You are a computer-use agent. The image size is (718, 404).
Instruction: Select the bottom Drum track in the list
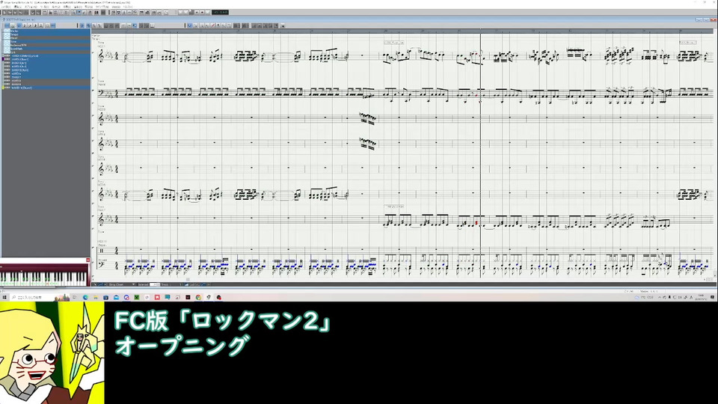[46, 88]
